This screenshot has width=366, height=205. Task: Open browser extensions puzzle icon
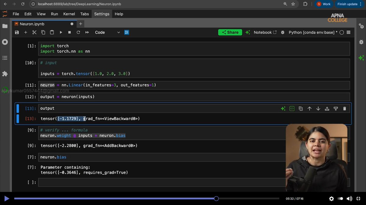click(305, 4)
